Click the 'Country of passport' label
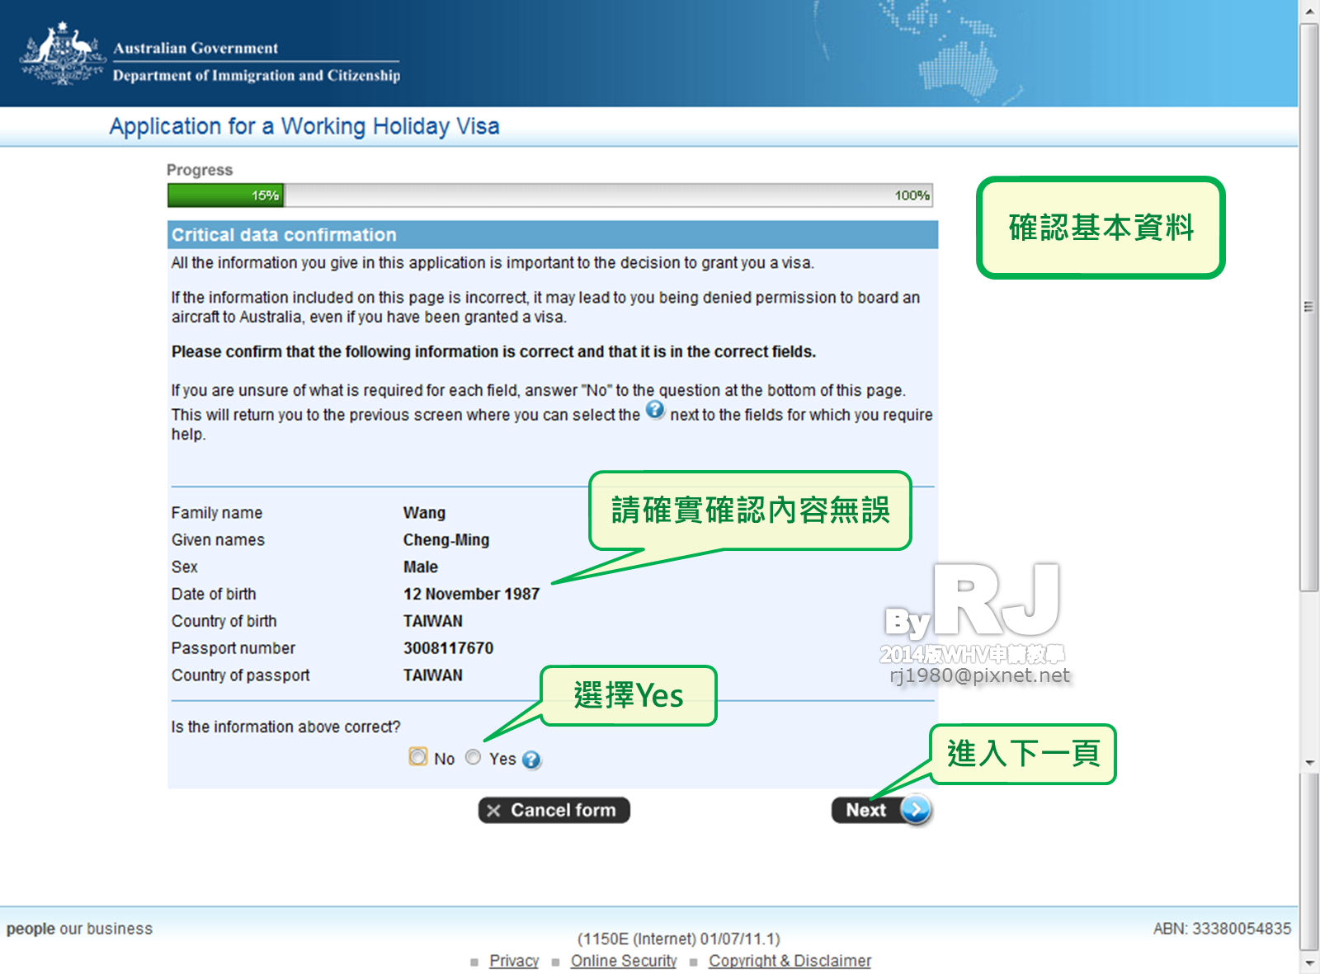1320x974 pixels. click(x=241, y=675)
